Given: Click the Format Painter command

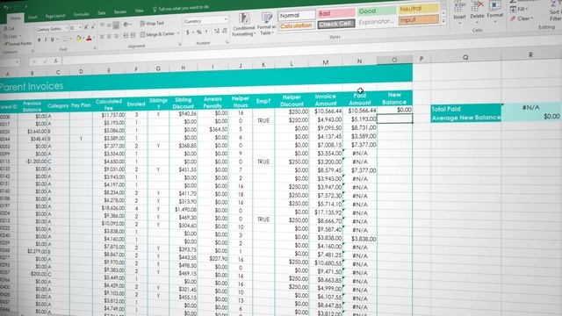Looking at the screenshot, I should [x=18, y=44].
